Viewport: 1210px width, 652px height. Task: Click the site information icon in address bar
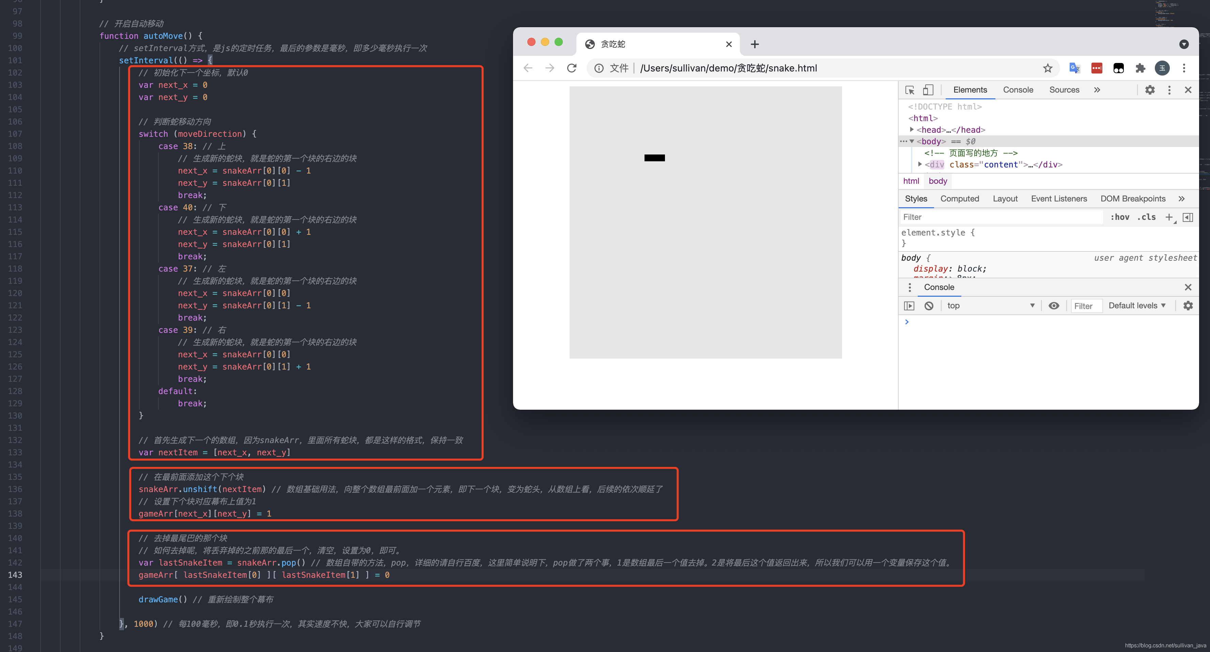click(x=599, y=68)
